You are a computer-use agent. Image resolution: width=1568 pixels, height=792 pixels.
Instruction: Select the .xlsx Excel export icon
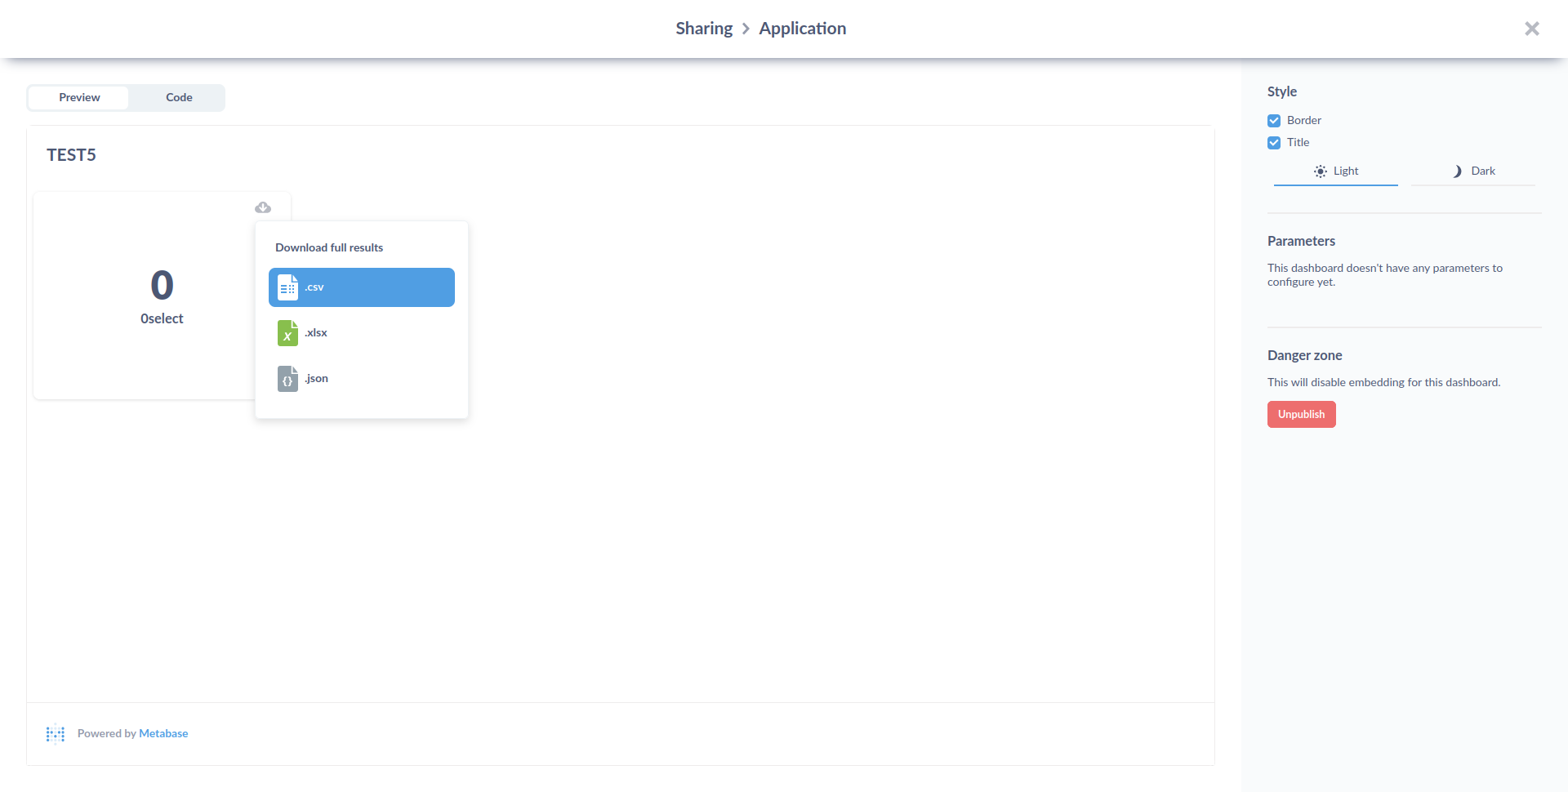click(x=287, y=332)
